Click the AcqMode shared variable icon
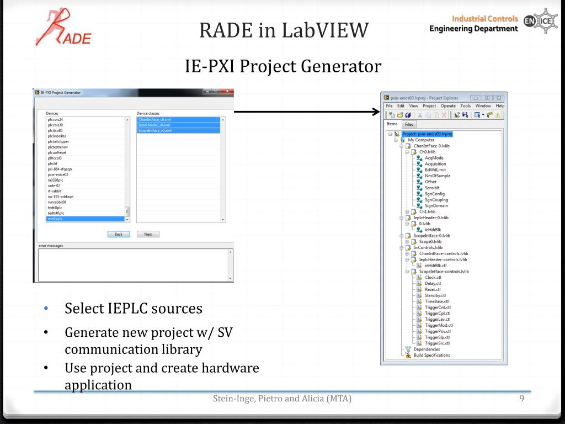565x424 pixels. coord(419,158)
